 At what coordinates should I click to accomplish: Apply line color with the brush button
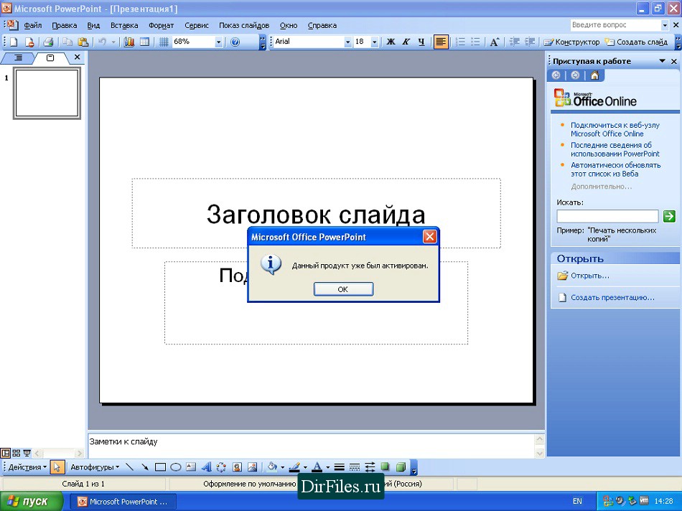(x=295, y=467)
